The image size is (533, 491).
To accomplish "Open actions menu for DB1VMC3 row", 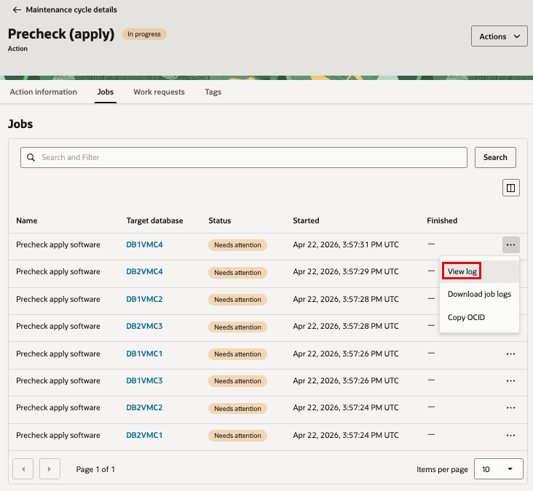I will (511, 381).
